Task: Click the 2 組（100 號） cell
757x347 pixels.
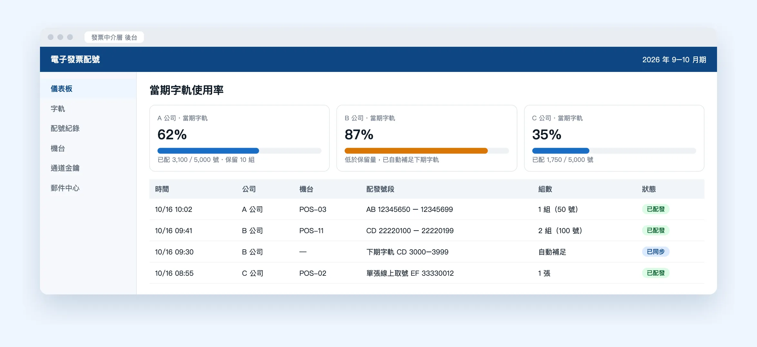Action: 560,231
